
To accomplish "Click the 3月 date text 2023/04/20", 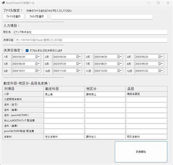I will point(101,57).
